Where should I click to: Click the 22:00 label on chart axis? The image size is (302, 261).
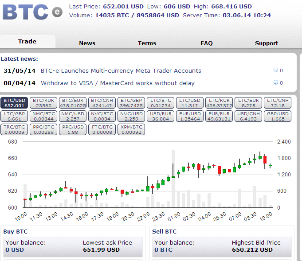pos(143,217)
